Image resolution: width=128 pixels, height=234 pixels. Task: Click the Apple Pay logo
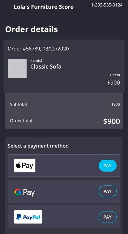click(25, 165)
